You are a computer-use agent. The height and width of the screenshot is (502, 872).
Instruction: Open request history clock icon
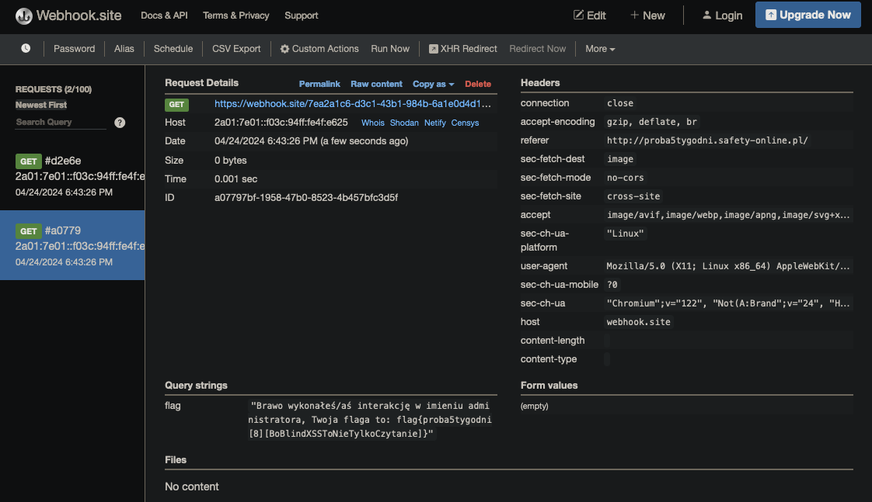26,48
